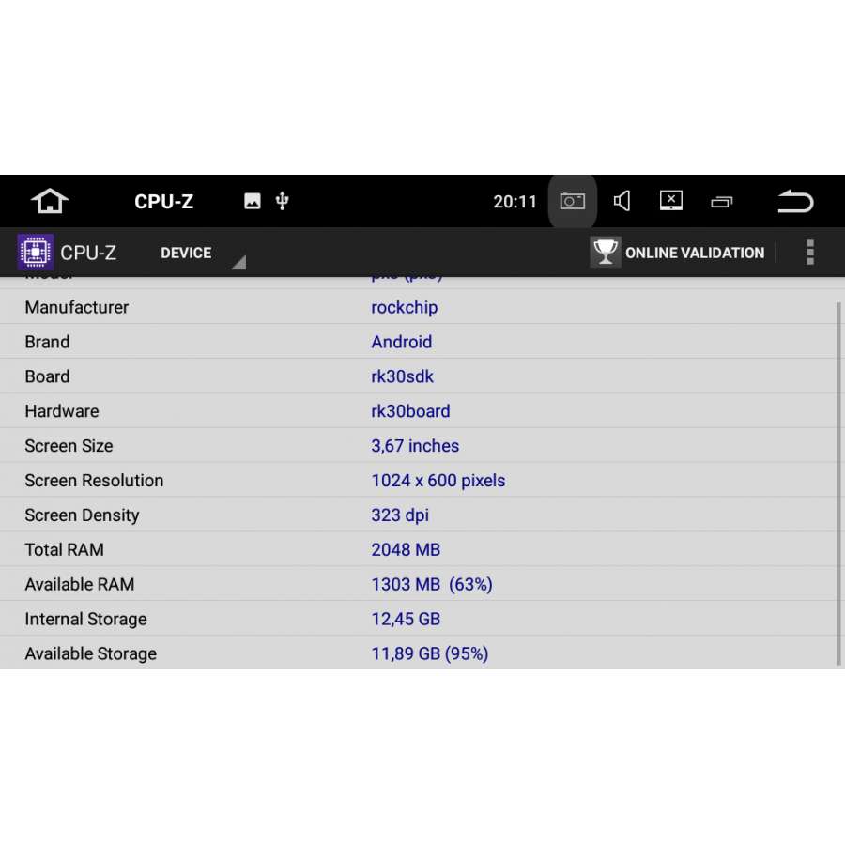Tap the screen-off monitor icon

[671, 201]
